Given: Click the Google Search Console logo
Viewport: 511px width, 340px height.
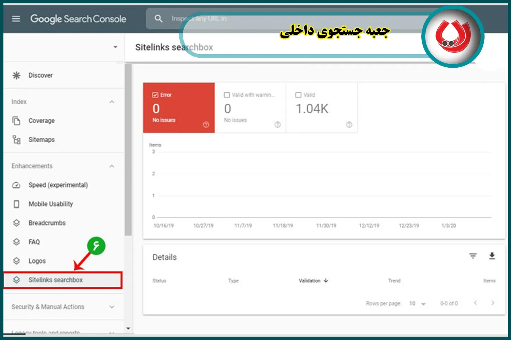Looking at the screenshot, I should click(x=78, y=19).
